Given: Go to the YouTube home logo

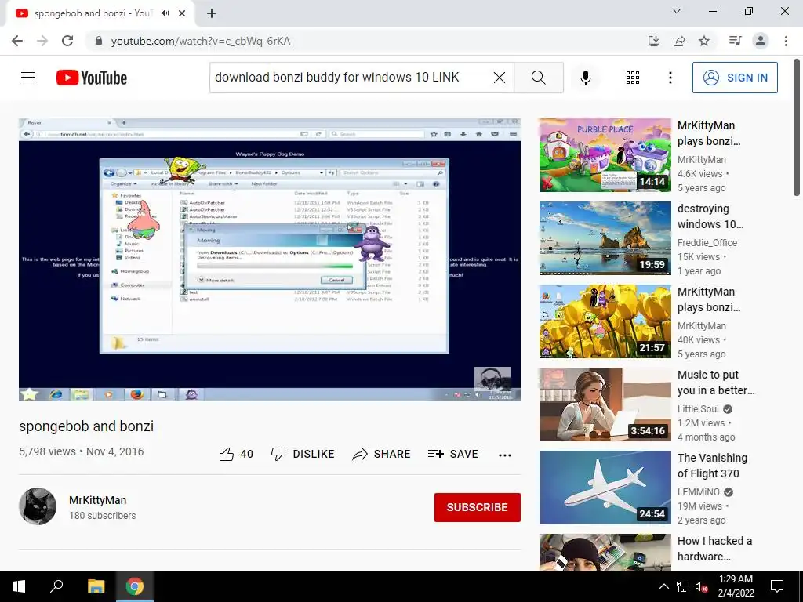Looking at the screenshot, I should (92, 78).
